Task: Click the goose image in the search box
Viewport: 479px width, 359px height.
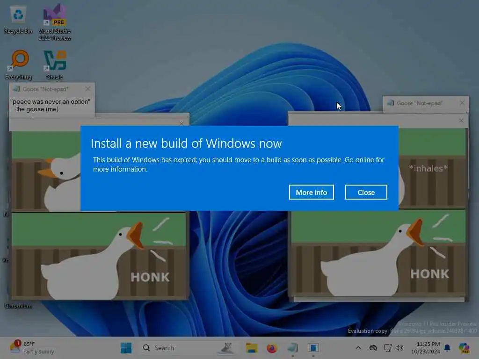Action: (227, 348)
